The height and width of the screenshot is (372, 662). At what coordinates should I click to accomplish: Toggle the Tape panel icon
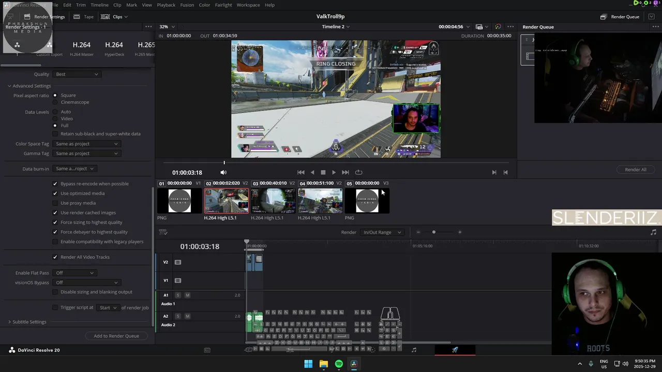(83, 17)
